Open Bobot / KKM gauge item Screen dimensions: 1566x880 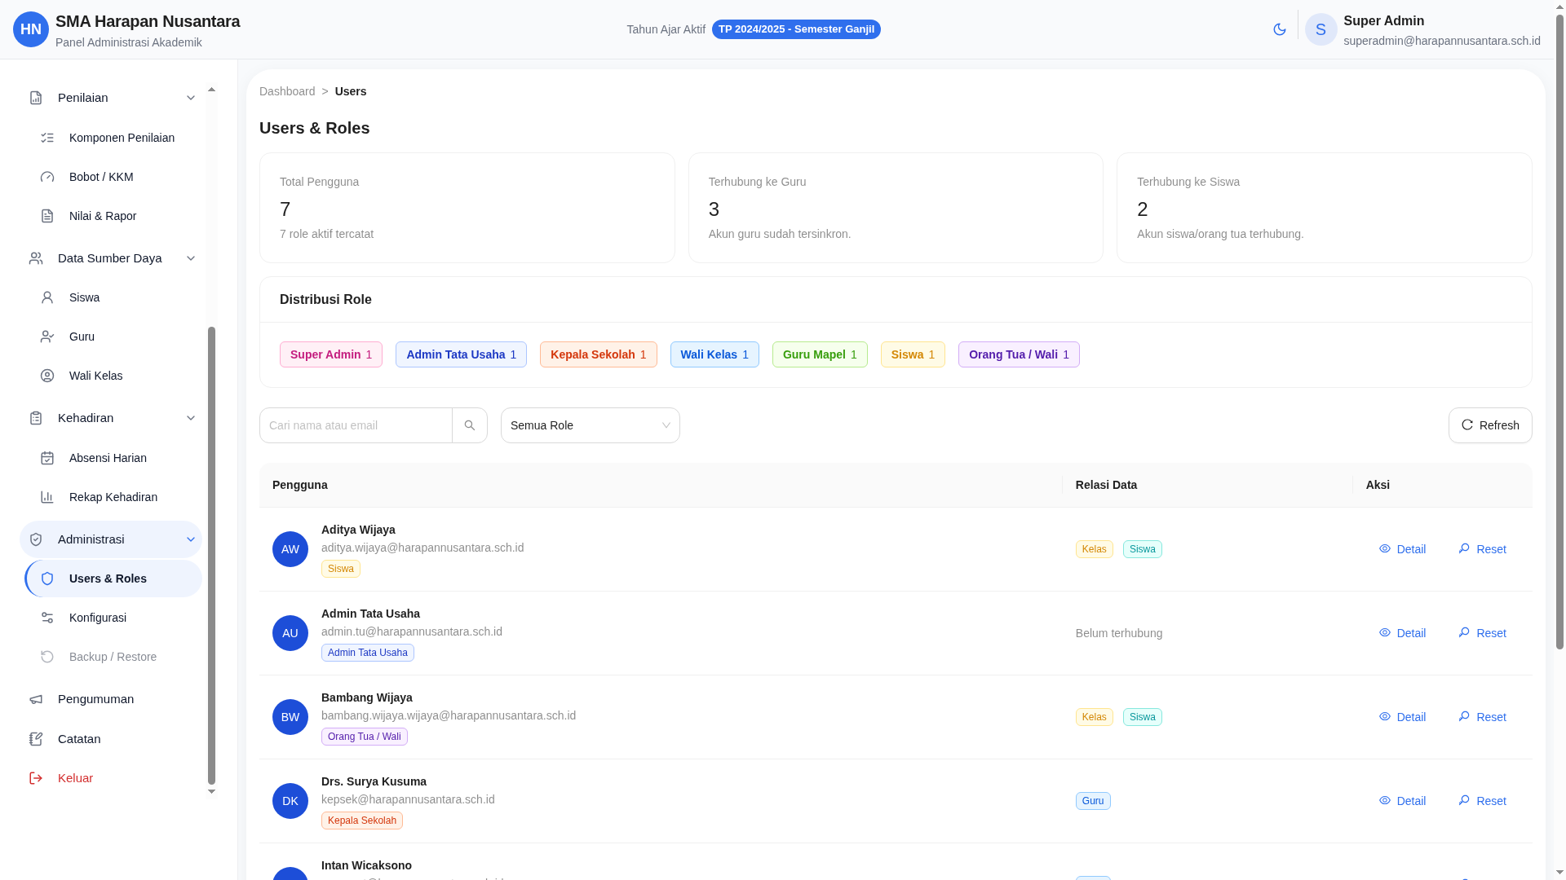pos(101,177)
